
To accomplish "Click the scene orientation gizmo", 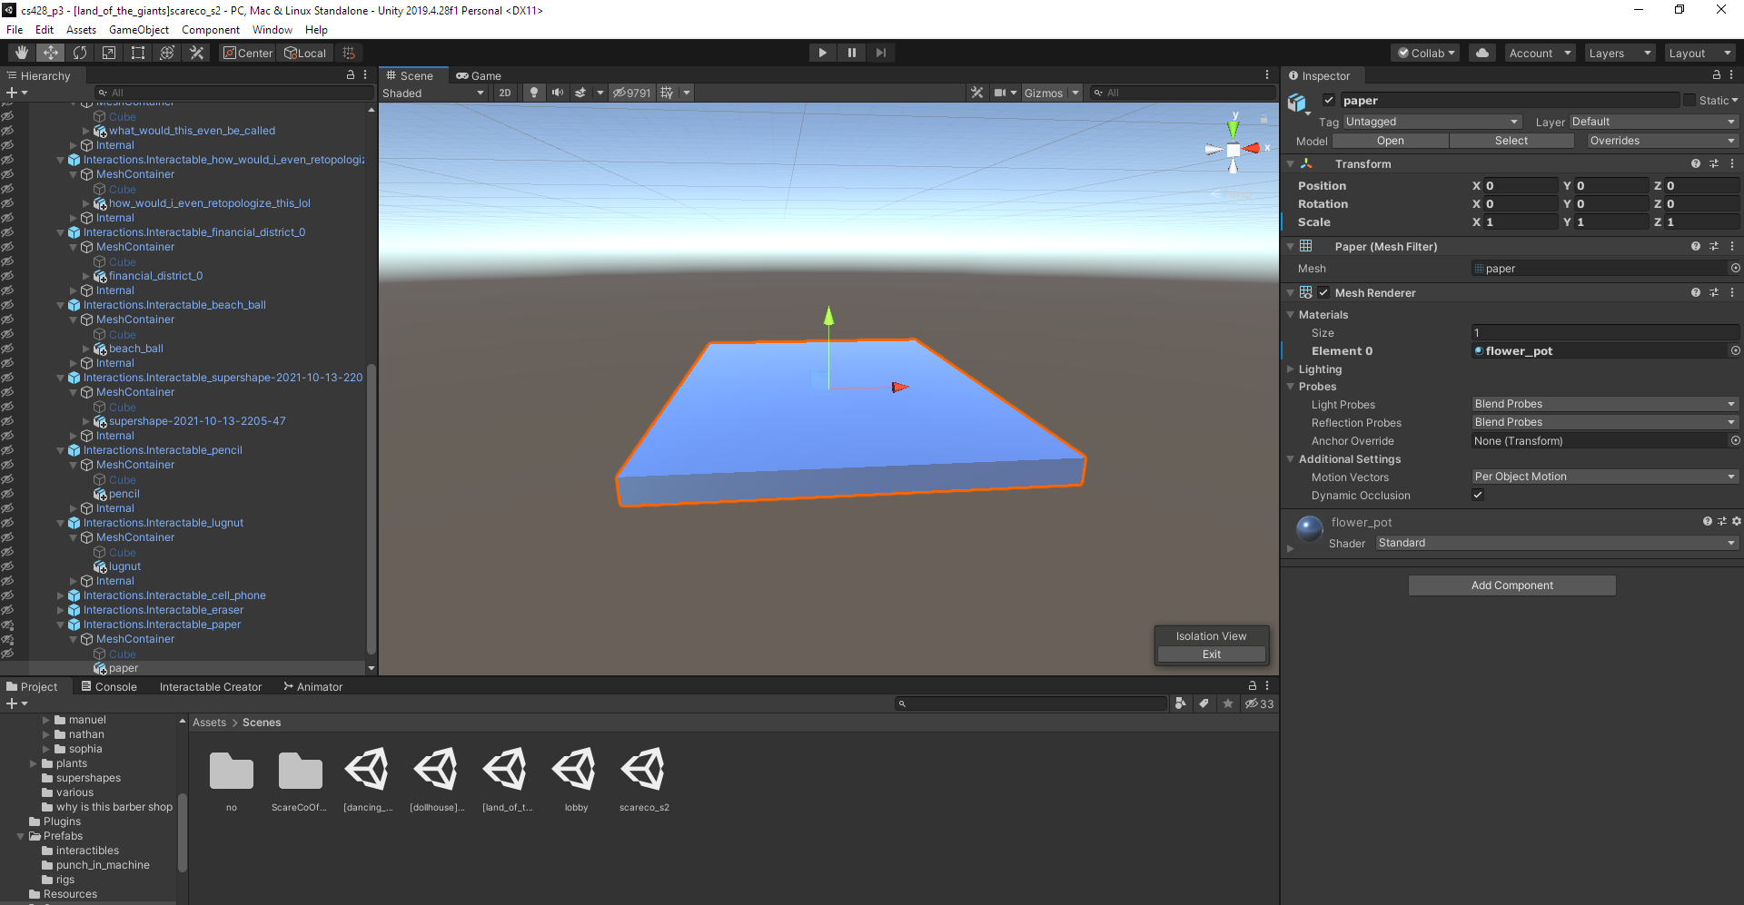I will pyautogui.click(x=1233, y=149).
